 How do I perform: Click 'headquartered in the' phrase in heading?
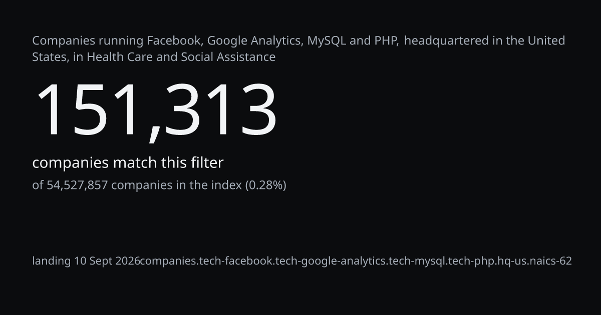click(x=464, y=40)
